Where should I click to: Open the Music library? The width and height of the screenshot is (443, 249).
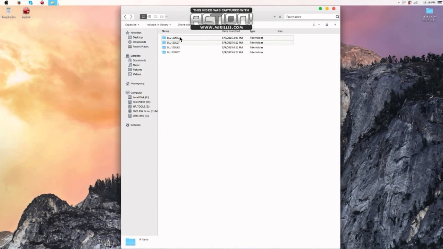click(x=136, y=65)
